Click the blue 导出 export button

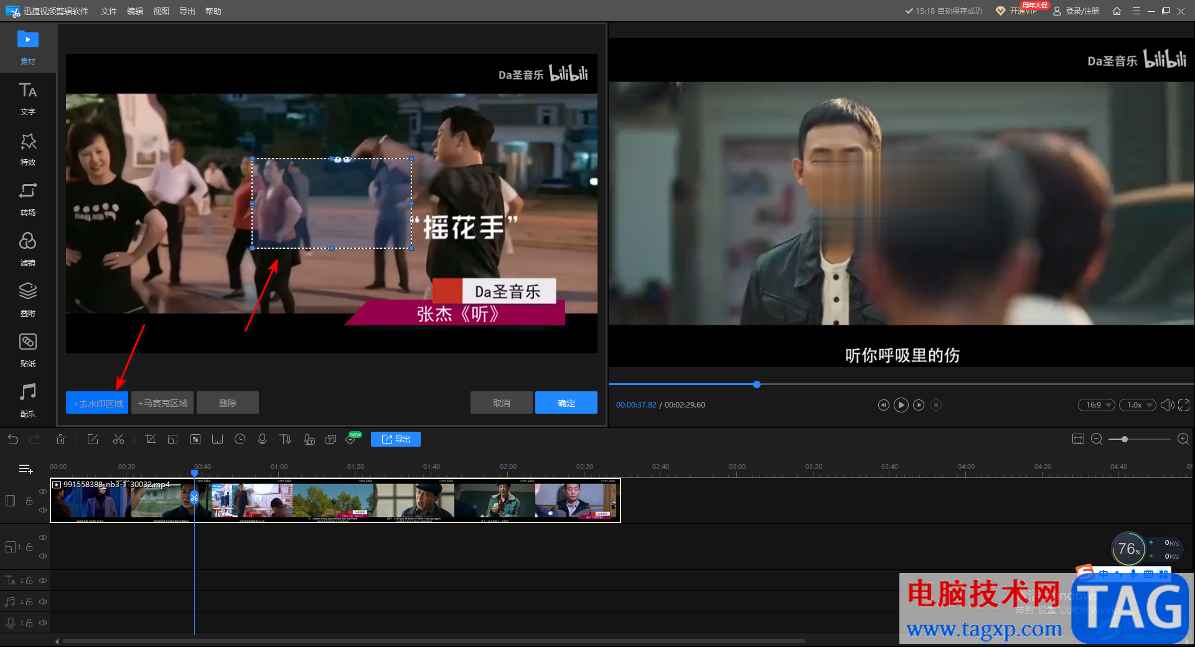[x=396, y=439]
